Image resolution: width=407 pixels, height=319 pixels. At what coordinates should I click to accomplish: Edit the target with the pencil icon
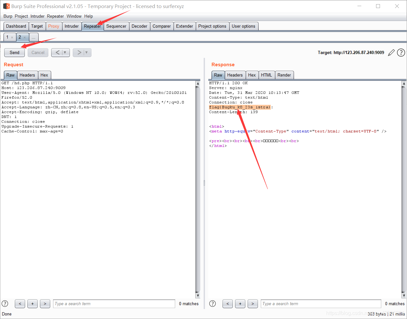pos(391,53)
